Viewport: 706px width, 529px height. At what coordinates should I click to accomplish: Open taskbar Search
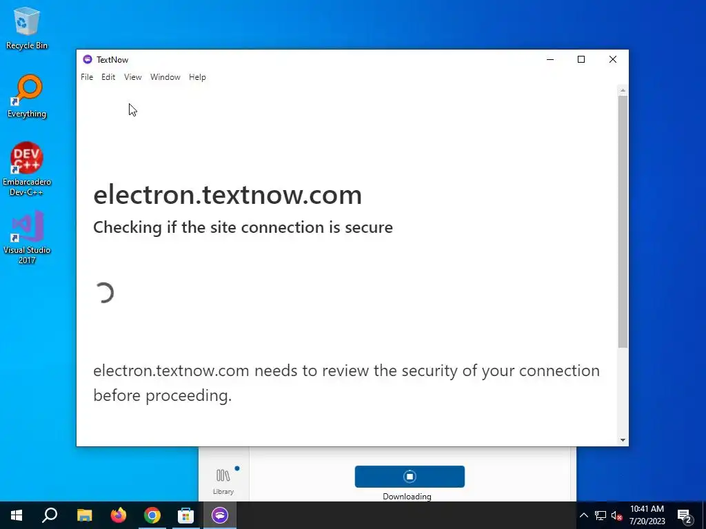50,515
